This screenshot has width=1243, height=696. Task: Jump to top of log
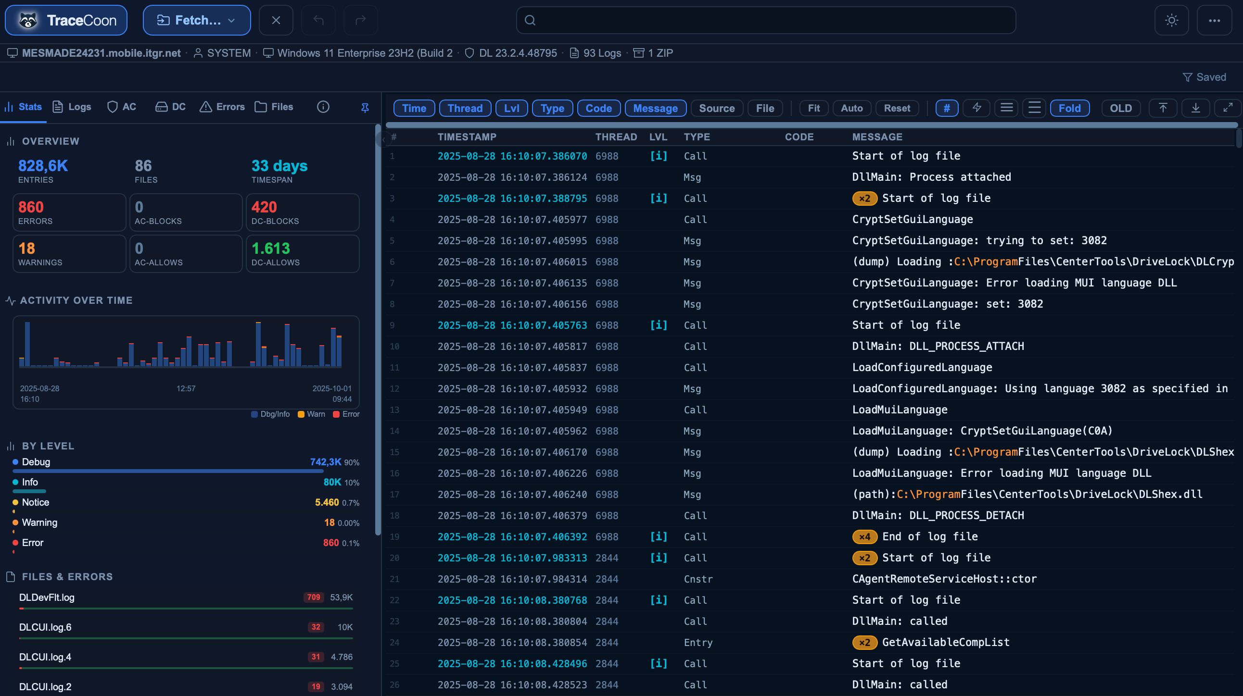tap(1163, 109)
